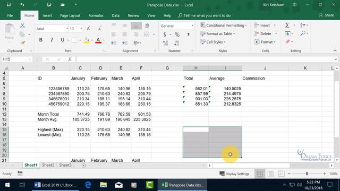Open Conditional Formatting menu
This screenshot has width=340, height=191.
(224, 25)
